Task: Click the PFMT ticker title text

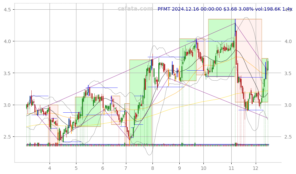Action: point(164,9)
